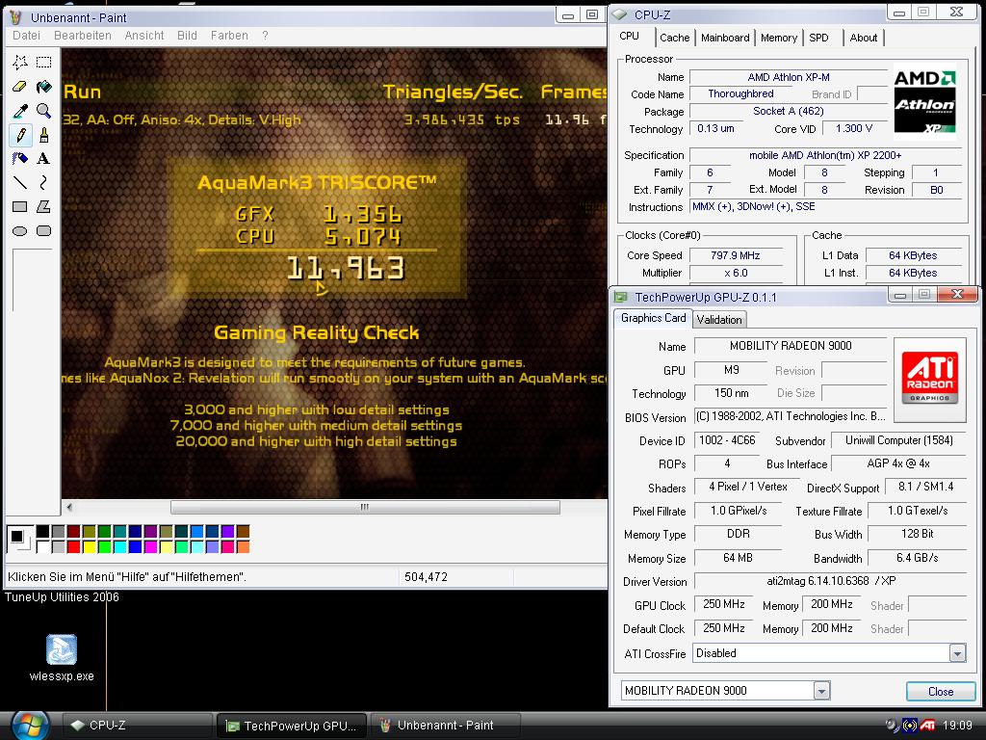
Task: Click the Device ID value 1002 - 4C66
Action: pyautogui.click(x=726, y=440)
